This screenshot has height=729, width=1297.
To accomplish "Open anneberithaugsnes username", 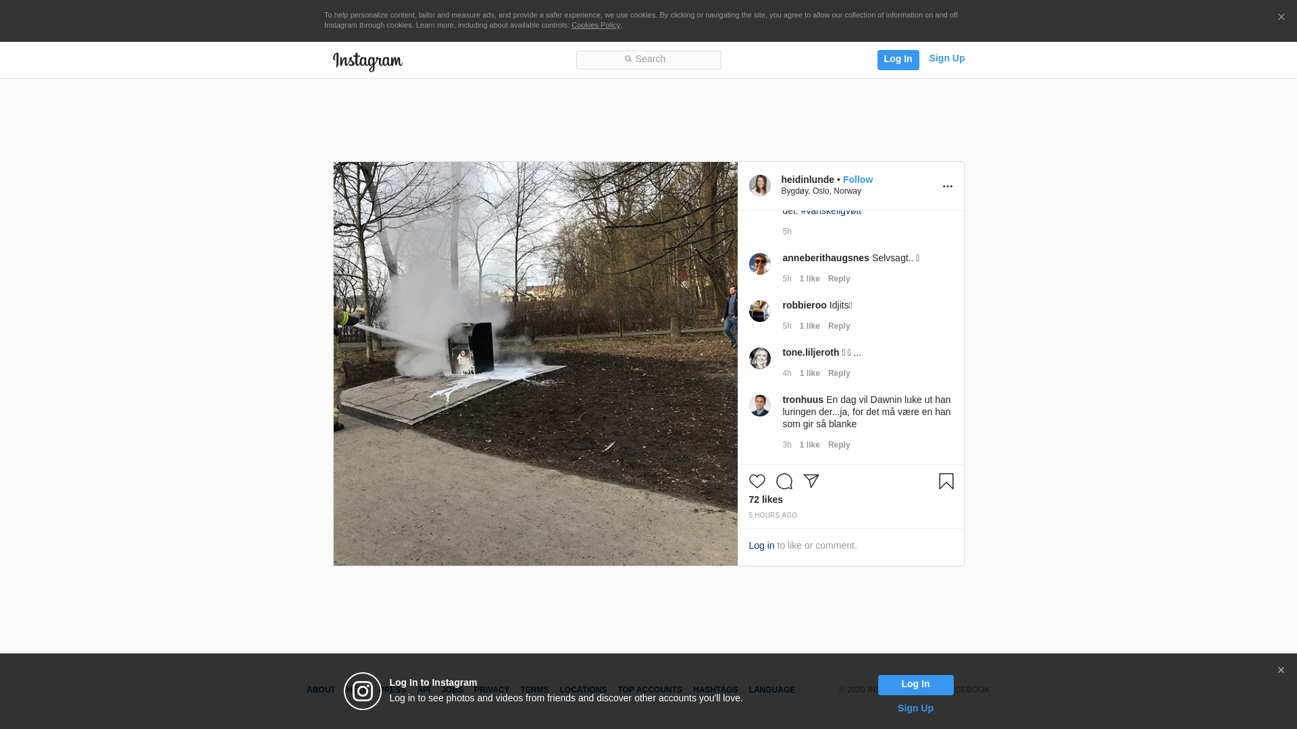I will (826, 258).
